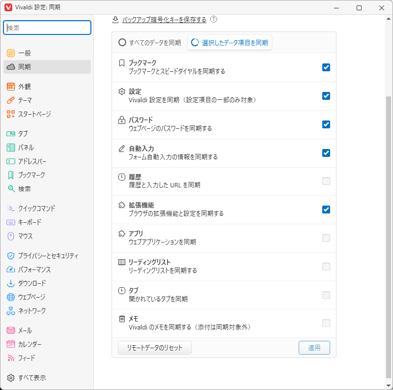Click the パスワード lock icon in sync list
393x390 pixels.
tap(121, 120)
